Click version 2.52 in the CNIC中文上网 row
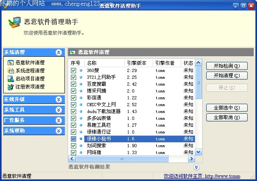257x181 pixels. coord(132,105)
